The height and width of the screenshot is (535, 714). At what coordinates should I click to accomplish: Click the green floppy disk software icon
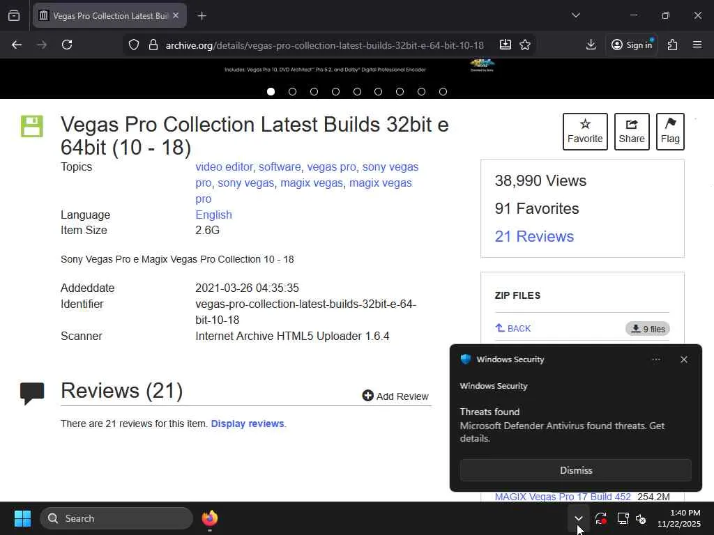click(32, 126)
